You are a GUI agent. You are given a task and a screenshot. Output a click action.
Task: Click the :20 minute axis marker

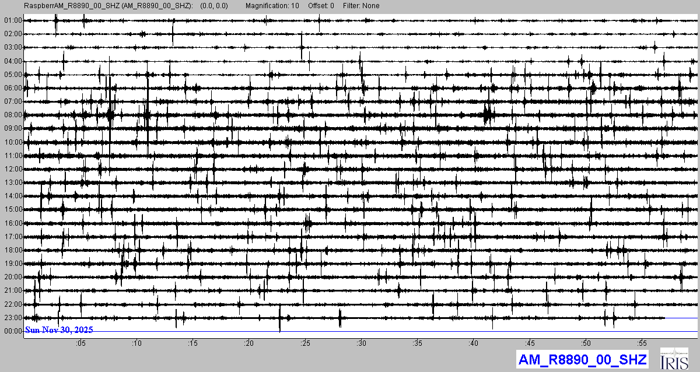click(x=249, y=343)
